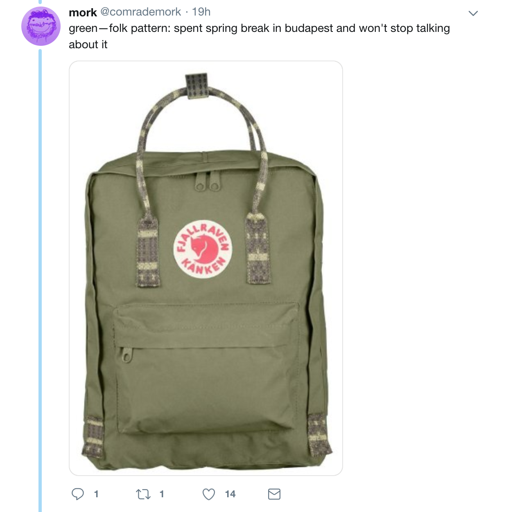Open direct message via envelope icon
This screenshot has height=512, width=506.
(274, 494)
